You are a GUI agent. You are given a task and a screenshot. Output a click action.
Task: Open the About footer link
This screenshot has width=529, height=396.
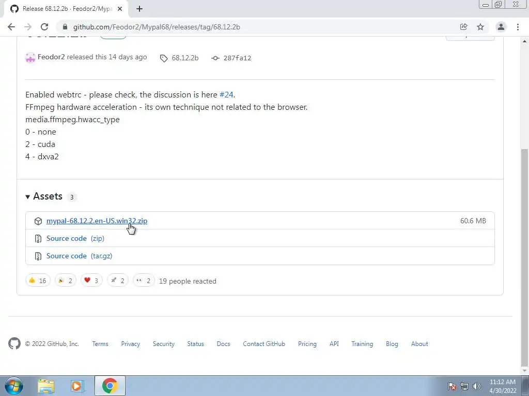tap(419, 344)
